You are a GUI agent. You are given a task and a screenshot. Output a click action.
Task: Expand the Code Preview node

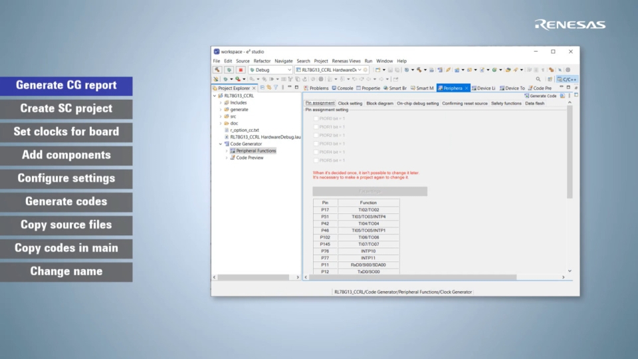(227, 158)
